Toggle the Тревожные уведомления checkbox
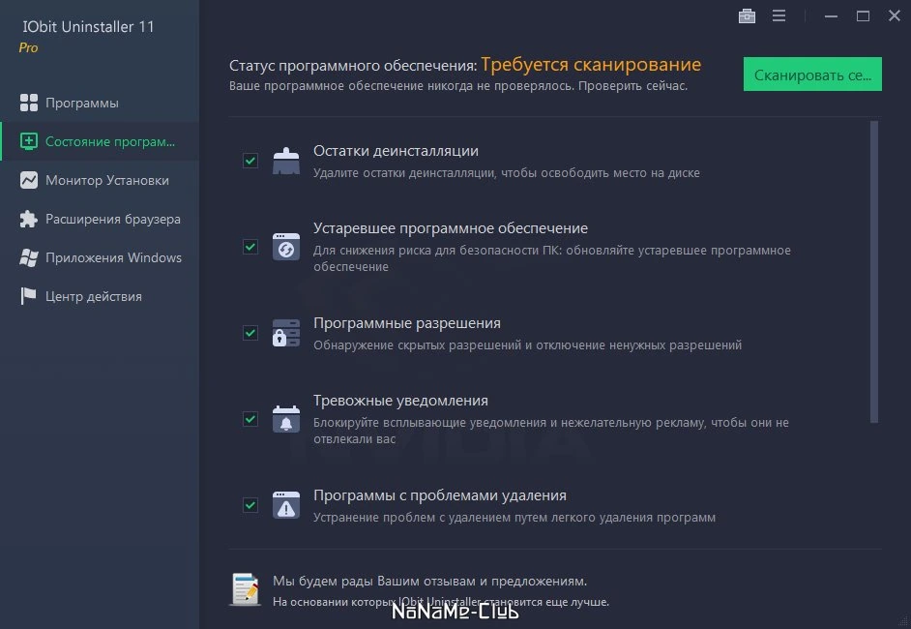Image resolution: width=911 pixels, height=629 pixels. 250,419
